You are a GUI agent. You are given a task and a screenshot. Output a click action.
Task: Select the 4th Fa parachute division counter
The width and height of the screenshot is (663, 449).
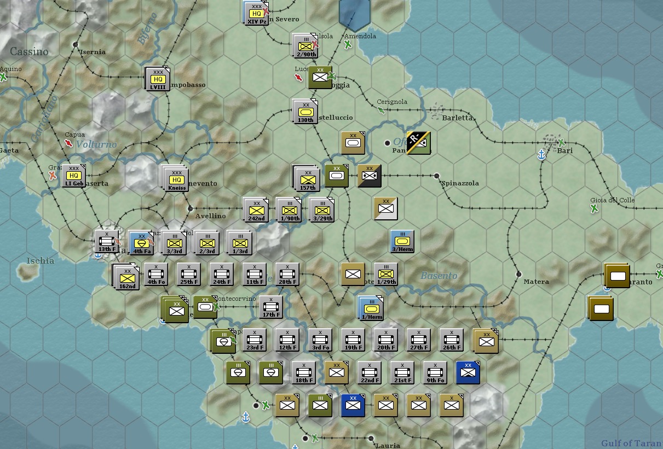141,243
